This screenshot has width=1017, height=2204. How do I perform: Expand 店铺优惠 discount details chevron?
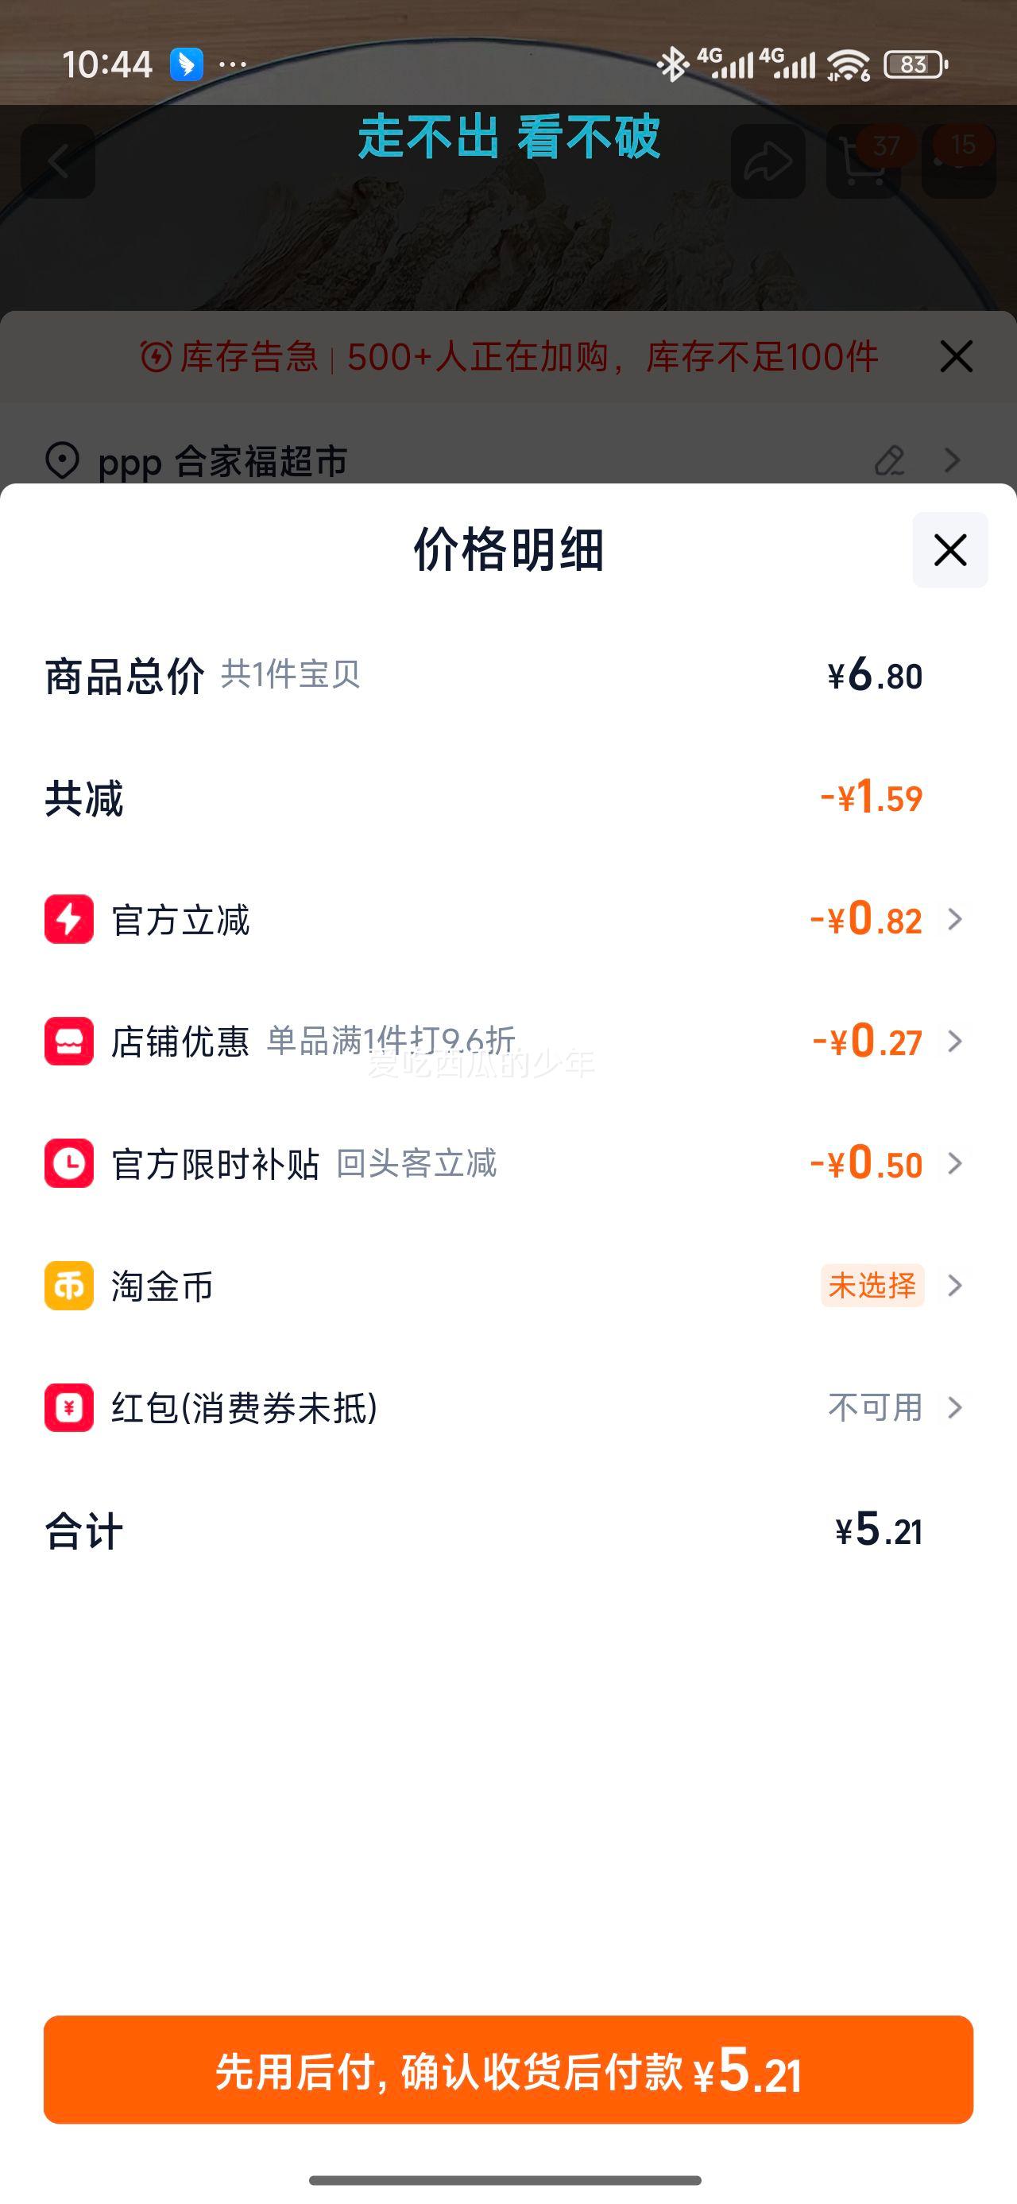pos(955,1042)
